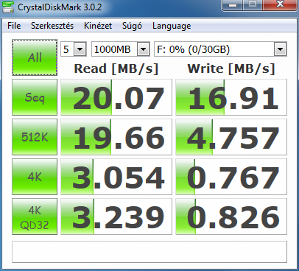
Task: Run all benchmarks with All button
Action: click(35, 57)
